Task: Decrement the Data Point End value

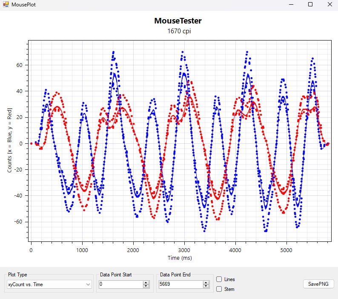Action: click(x=206, y=286)
